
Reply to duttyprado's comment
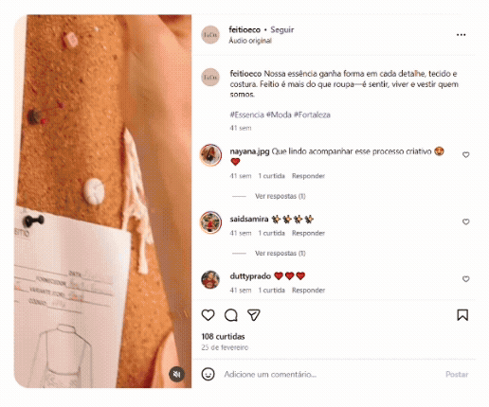pyautogui.click(x=308, y=291)
